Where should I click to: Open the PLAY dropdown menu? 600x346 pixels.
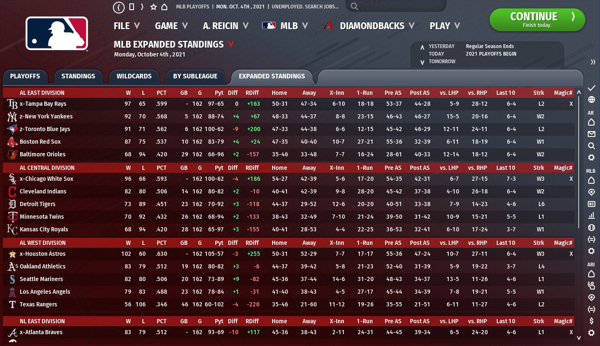445,26
